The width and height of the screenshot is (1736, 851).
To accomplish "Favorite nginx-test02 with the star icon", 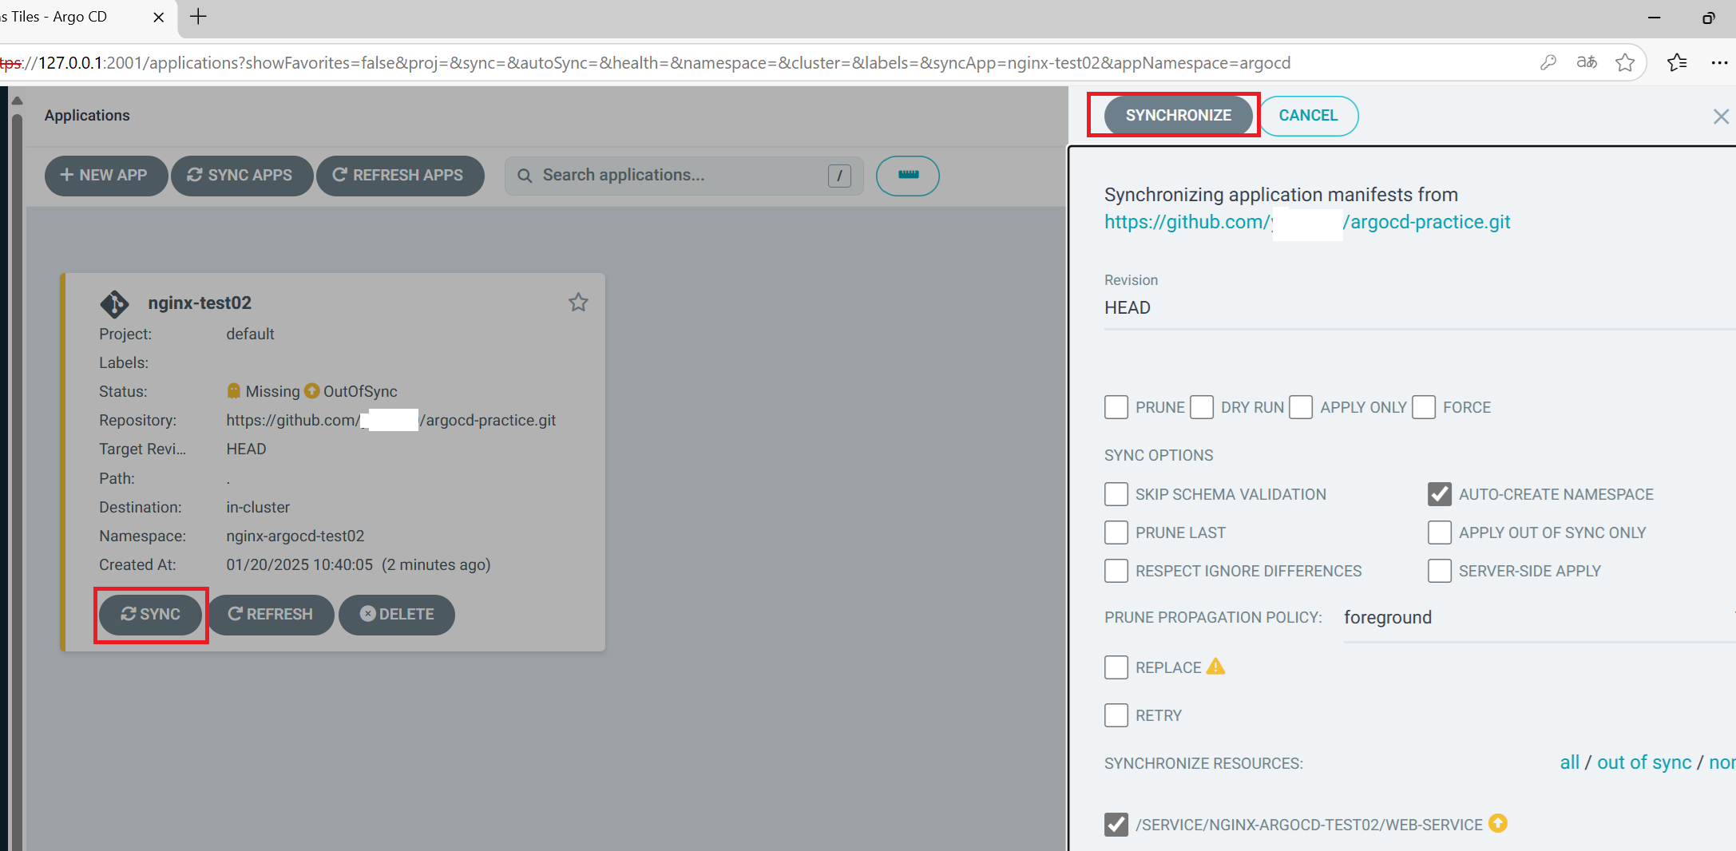I will click(x=578, y=303).
